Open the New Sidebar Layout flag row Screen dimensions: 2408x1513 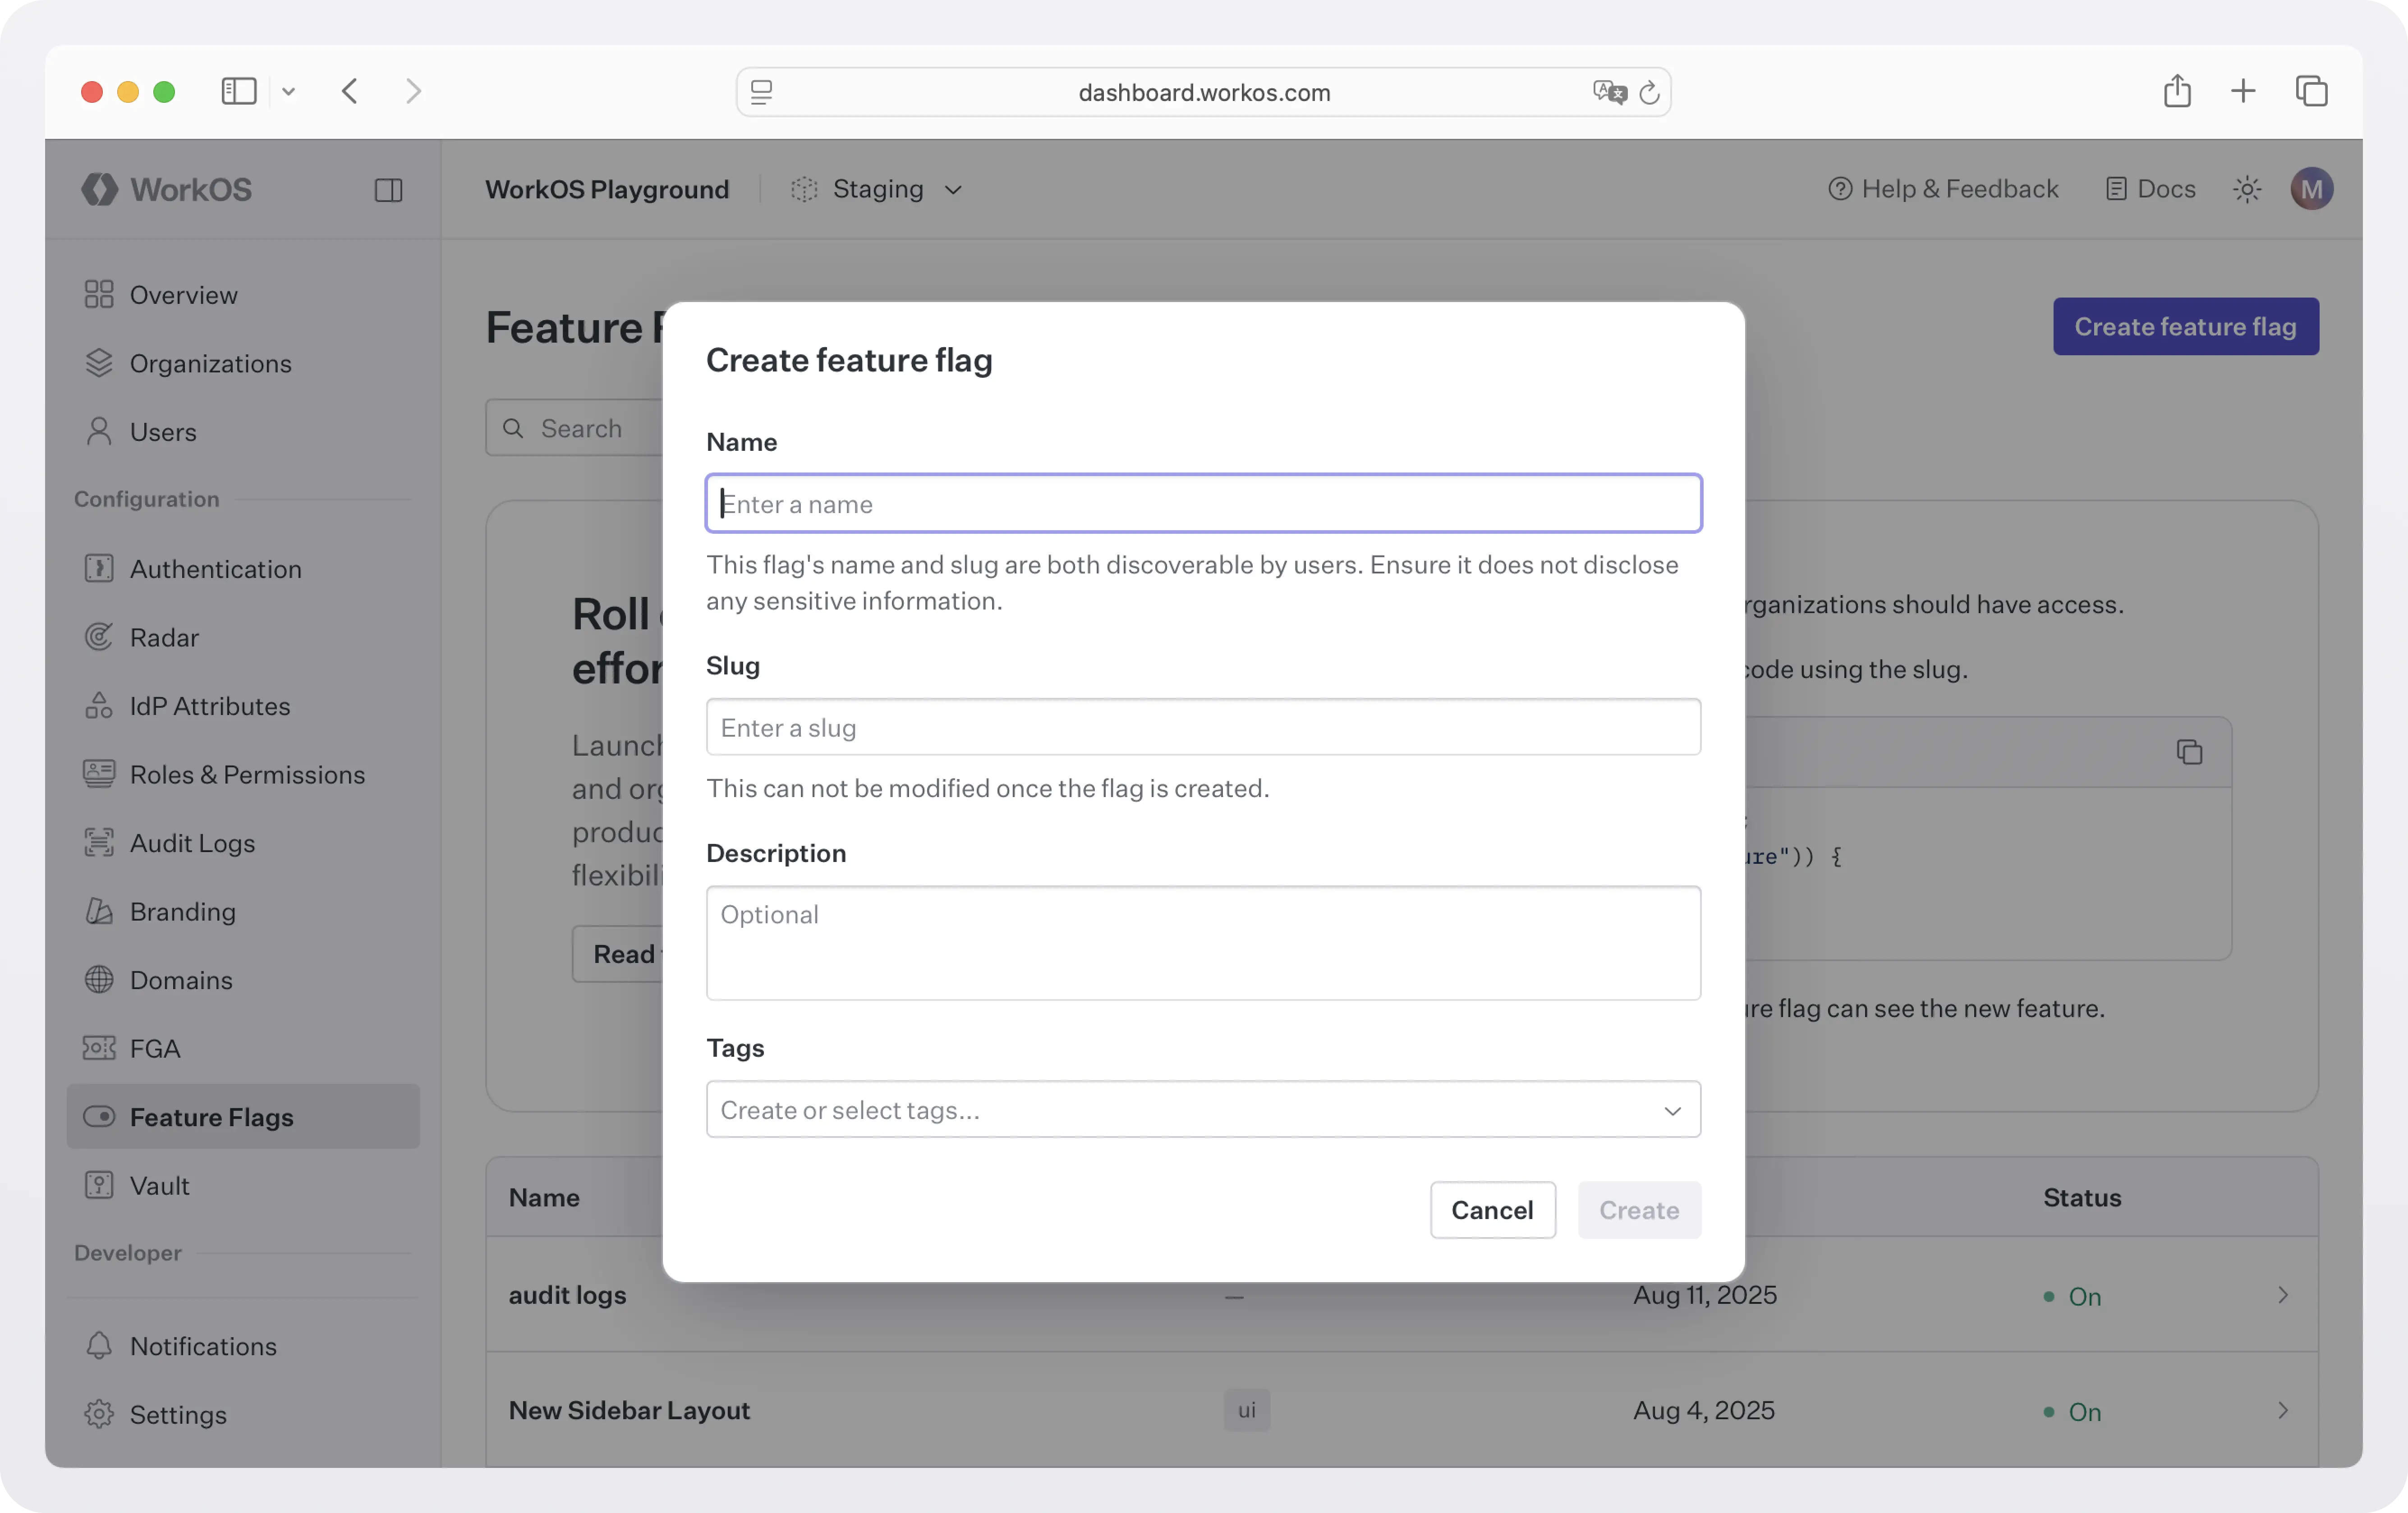click(x=1402, y=1410)
